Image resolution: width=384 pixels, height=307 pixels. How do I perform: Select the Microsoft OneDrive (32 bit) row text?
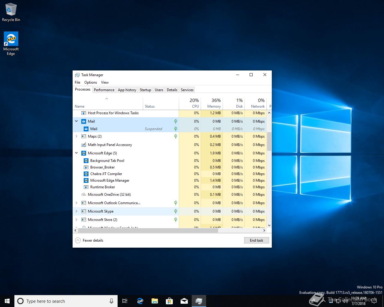109,195
